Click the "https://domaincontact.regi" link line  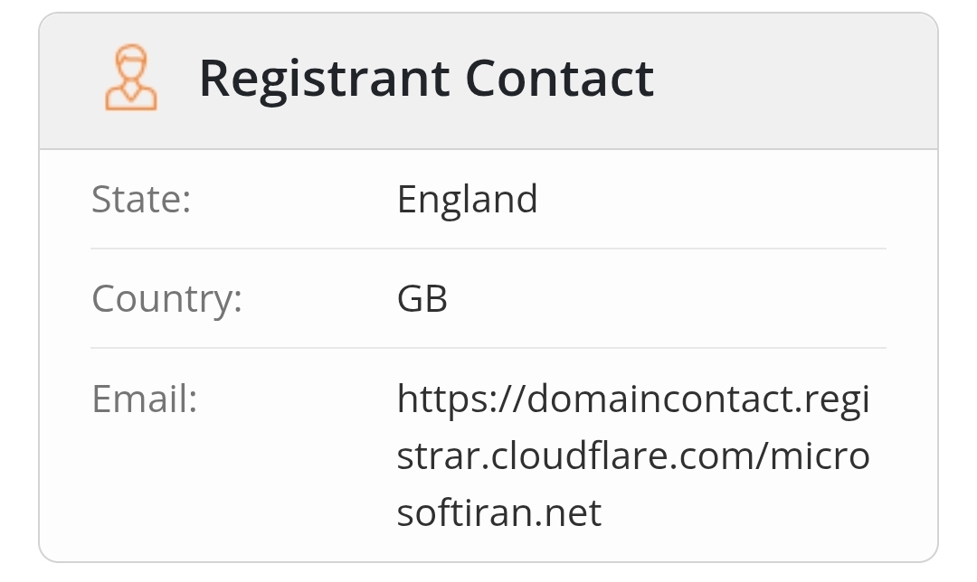(x=632, y=399)
